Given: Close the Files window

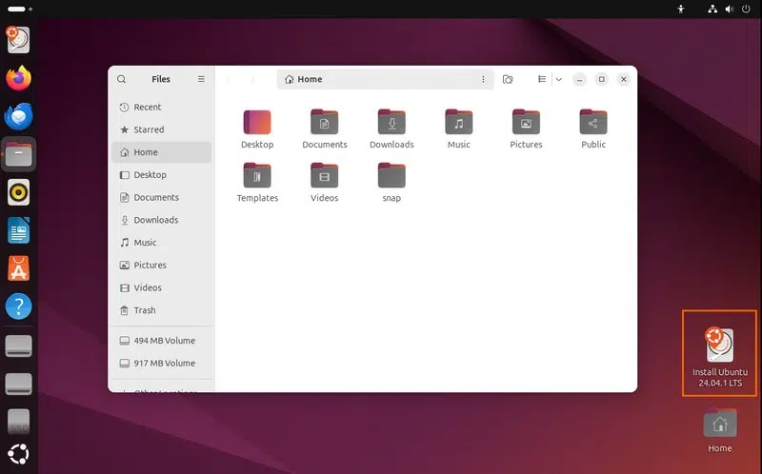Looking at the screenshot, I should tap(624, 79).
